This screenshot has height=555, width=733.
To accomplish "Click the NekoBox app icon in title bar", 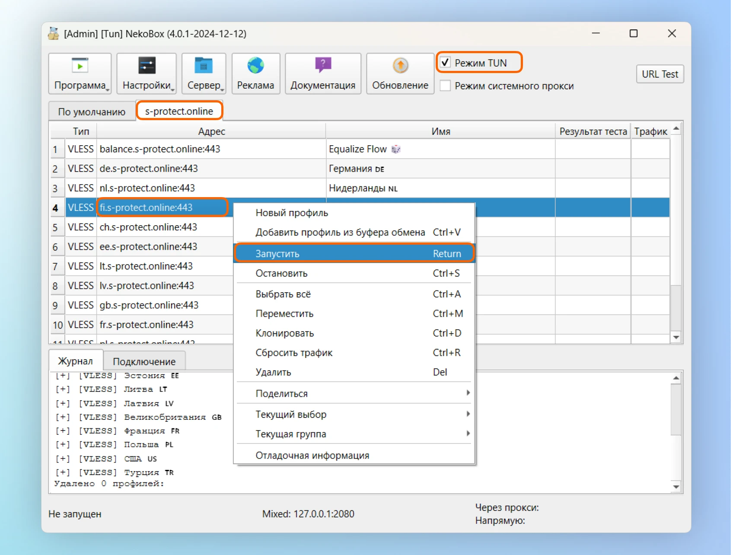I will tap(54, 34).
